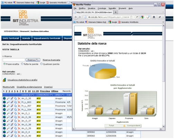Collapse the Ricerca section
The image size is (174, 139).
click(3, 57)
